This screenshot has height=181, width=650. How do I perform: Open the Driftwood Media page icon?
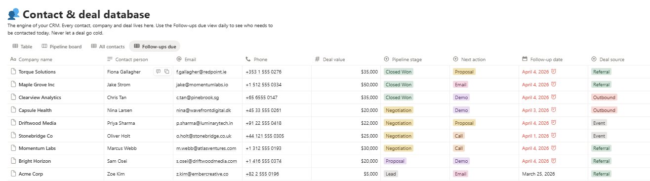(x=13, y=123)
